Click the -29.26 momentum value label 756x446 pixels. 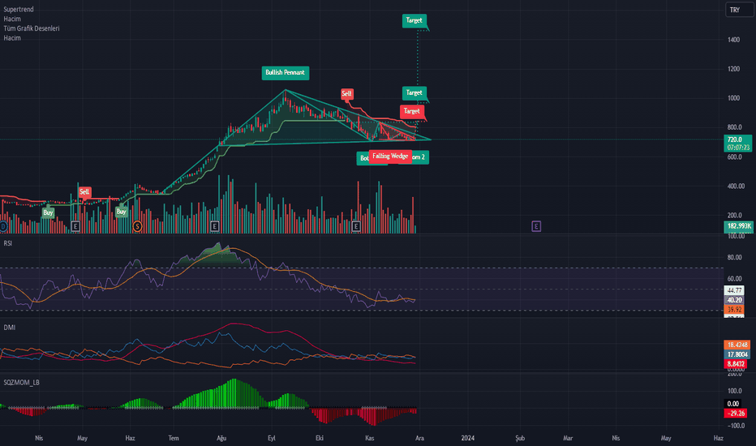coord(736,414)
